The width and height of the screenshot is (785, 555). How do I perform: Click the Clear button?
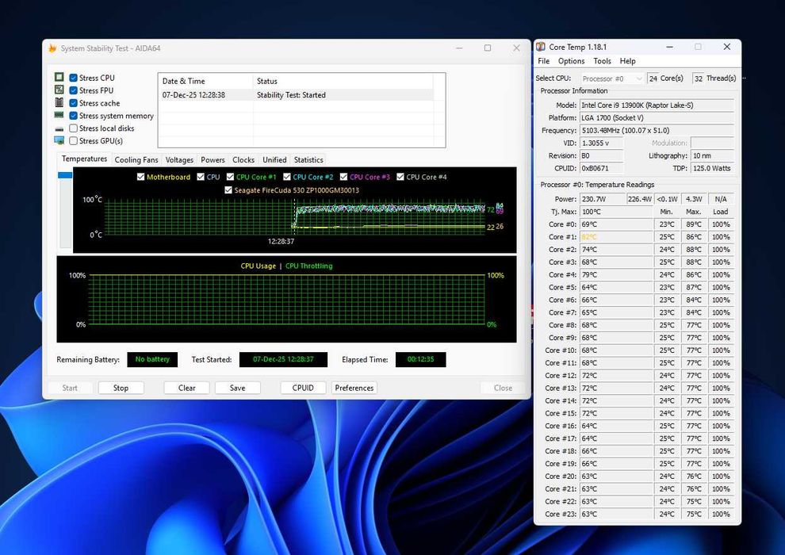click(x=187, y=388)
